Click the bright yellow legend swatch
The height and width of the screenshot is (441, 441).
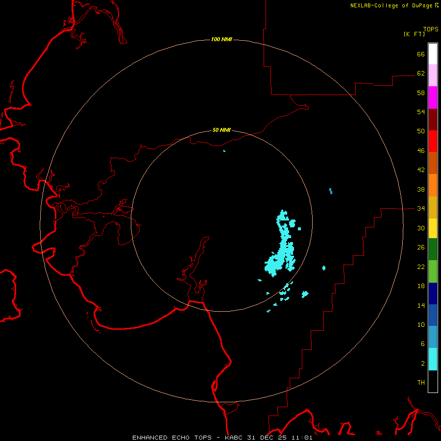click(433, 228)
